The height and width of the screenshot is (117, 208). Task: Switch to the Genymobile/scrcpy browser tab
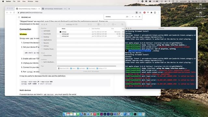[x=28, y=9]
